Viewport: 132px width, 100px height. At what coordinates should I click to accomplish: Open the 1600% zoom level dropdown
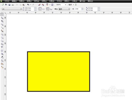65,5
